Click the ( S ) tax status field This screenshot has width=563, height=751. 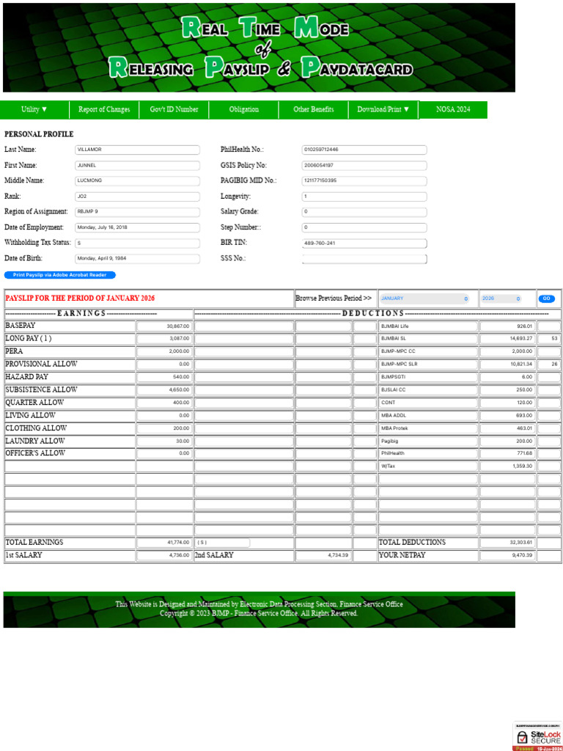pos(223,543)
